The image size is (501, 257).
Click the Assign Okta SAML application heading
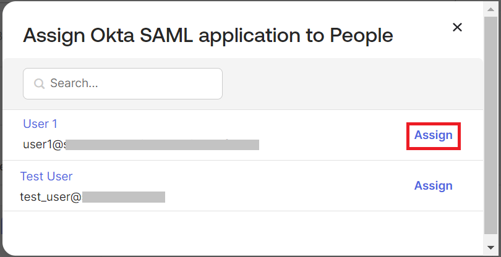(208, 35)
